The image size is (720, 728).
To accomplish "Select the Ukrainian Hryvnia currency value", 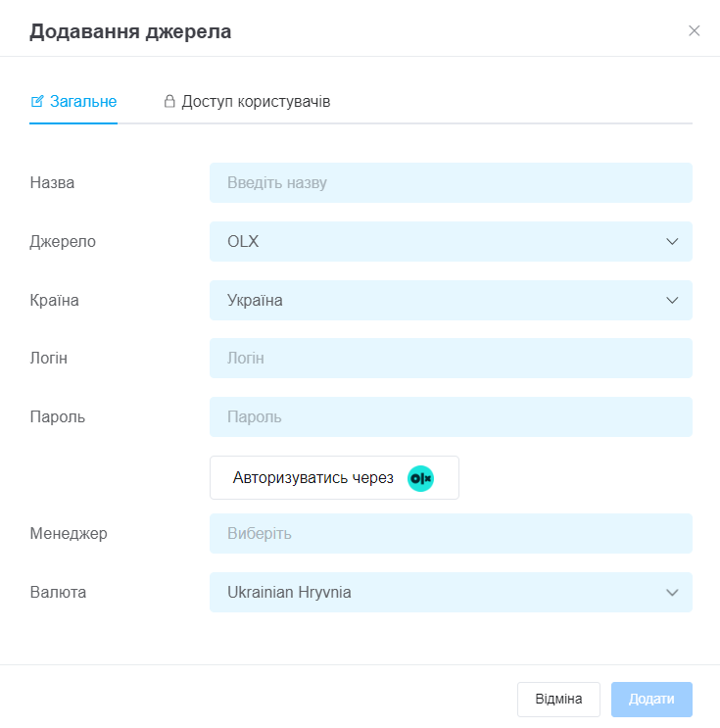I will click(x=289, y=592).
